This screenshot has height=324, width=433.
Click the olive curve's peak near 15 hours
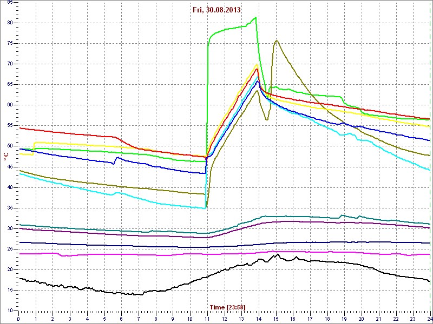coord(277,41)
